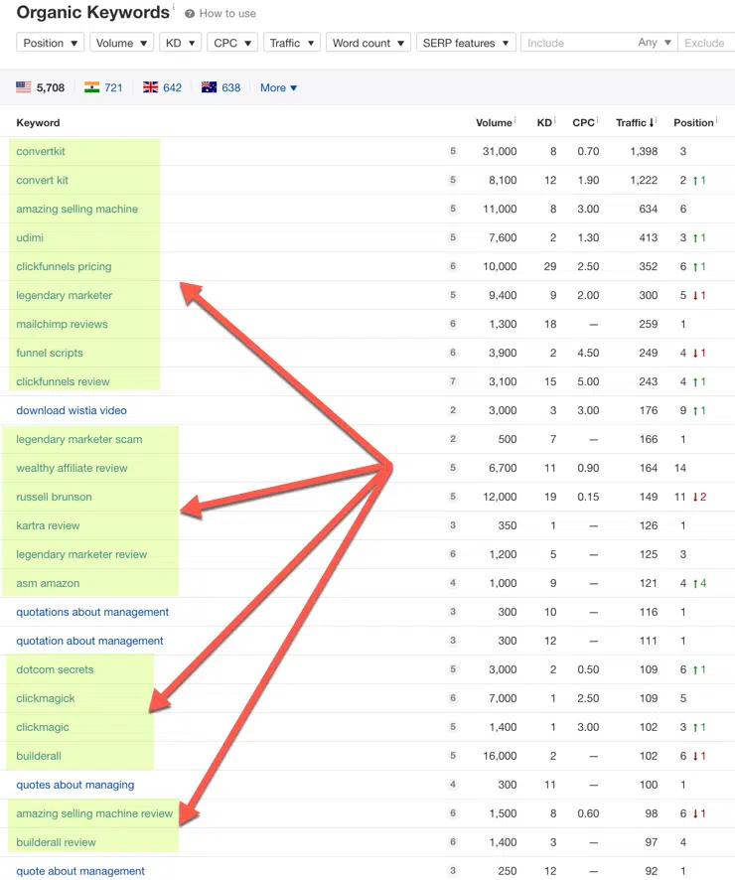Click the 31,000 volume value for convertkit
The width and height of the screenshot is (735, 880).
tap(500, 151)
